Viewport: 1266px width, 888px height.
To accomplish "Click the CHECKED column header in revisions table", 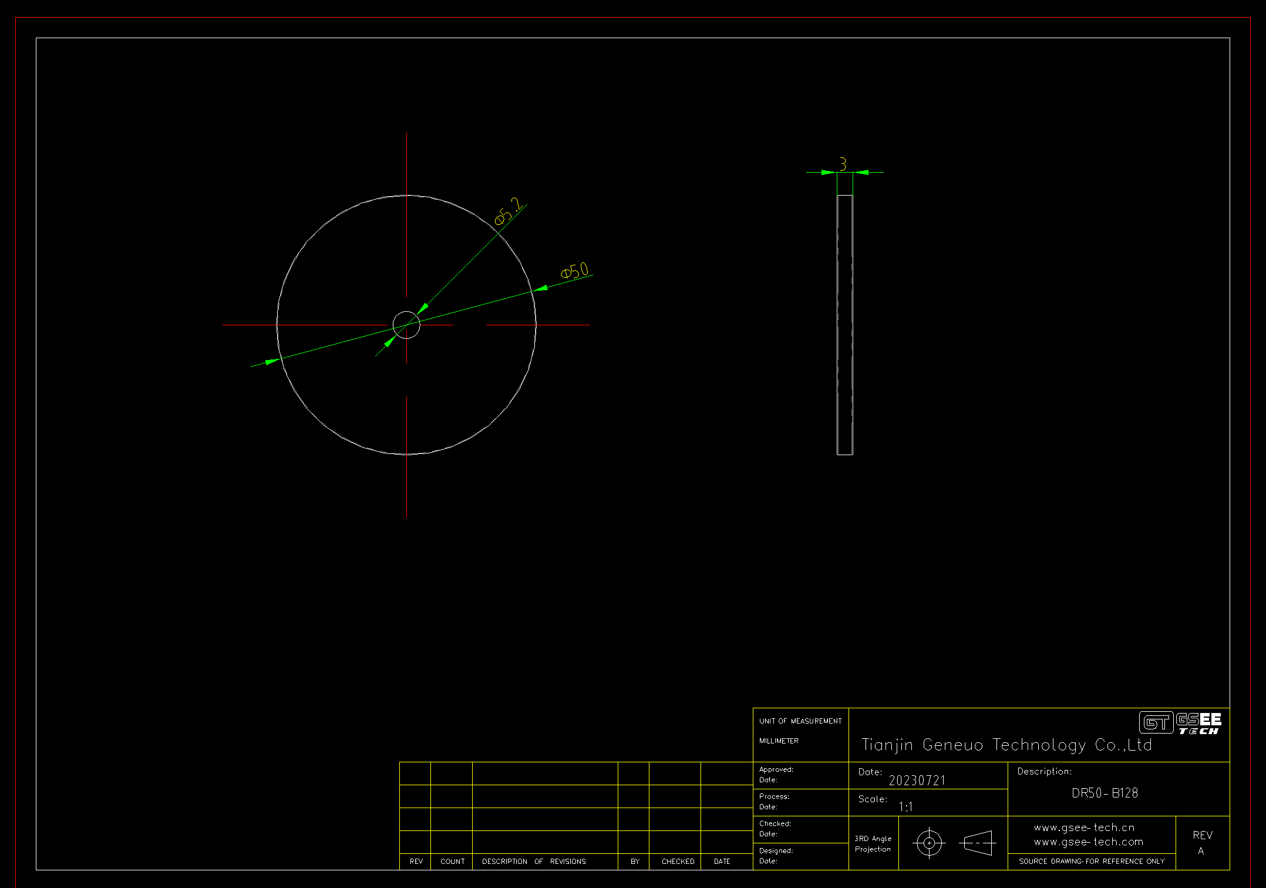I will pyautogui.click(x=678, y=862).
